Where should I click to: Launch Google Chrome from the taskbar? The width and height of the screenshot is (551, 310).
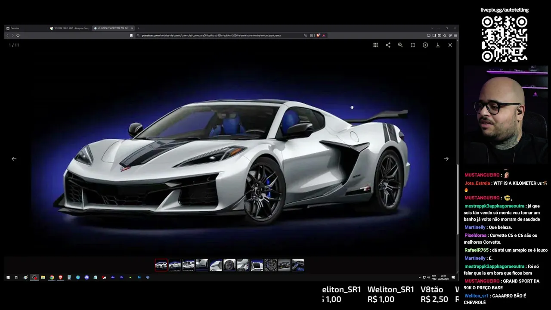(52, 277)
